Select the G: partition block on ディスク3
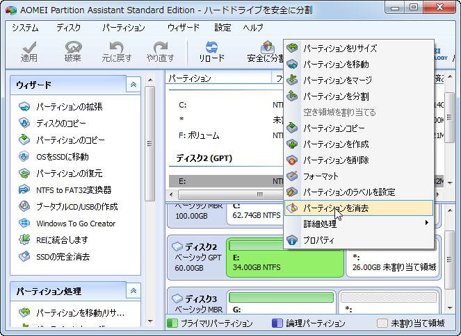This screenshot has width=461, height=336. click(x=281, y=302)
